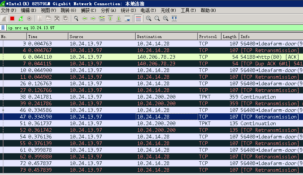The image size is (303, 175).
Task: Select TPKT packet 38 Continuation
Action: 152,97
